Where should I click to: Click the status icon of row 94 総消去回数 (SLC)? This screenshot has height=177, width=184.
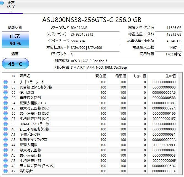[x=6, y=103]
